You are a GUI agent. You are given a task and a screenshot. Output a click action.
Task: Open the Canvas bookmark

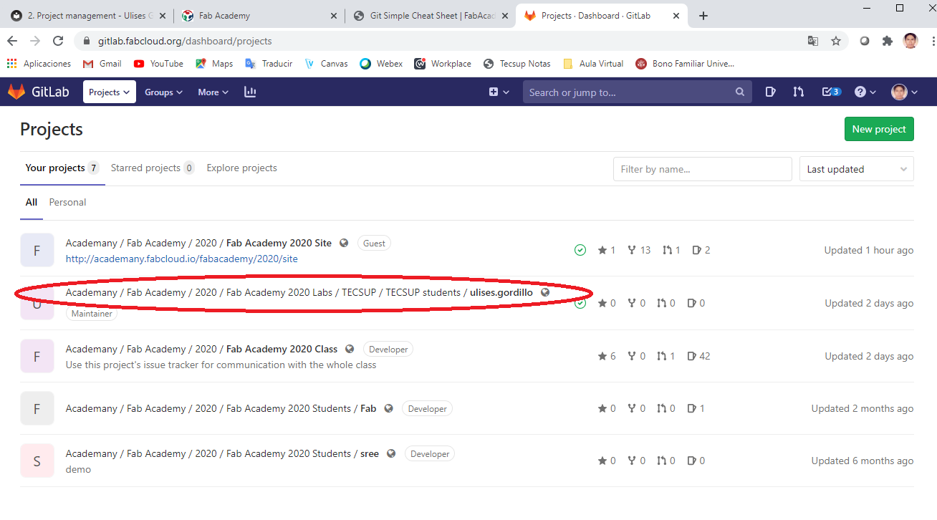[x=326, y=64]
